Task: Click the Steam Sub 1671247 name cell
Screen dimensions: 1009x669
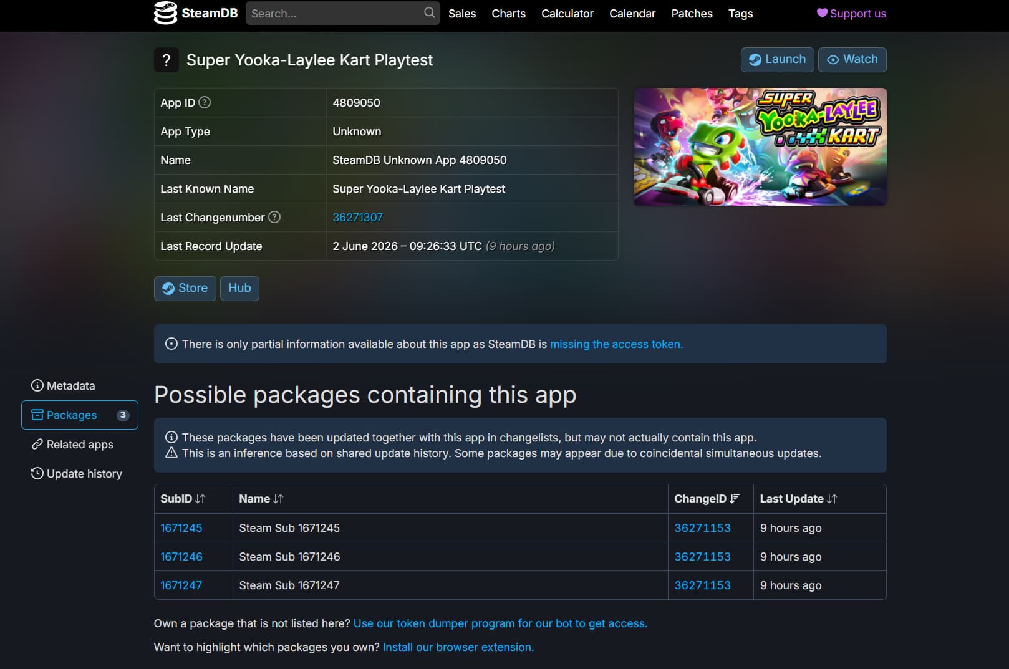Action: click(x=450, y=585)
